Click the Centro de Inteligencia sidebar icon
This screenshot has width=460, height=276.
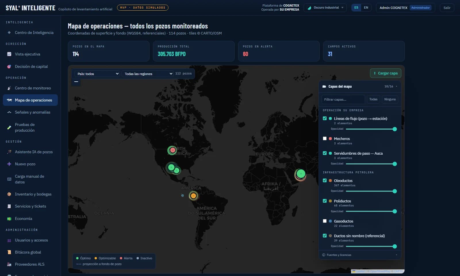pyautogui.click(x=9, y=32)
